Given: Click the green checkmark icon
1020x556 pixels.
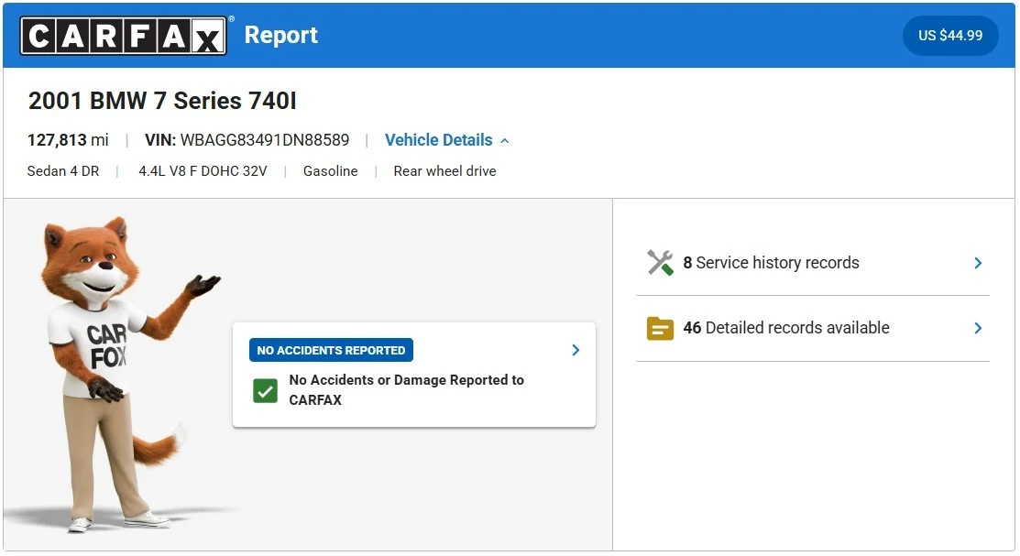Looking at the screenshot, I should [x=266, y=391].
